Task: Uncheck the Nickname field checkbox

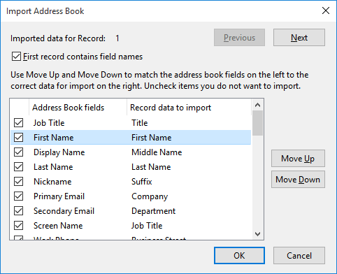Action: click(18, 182)
